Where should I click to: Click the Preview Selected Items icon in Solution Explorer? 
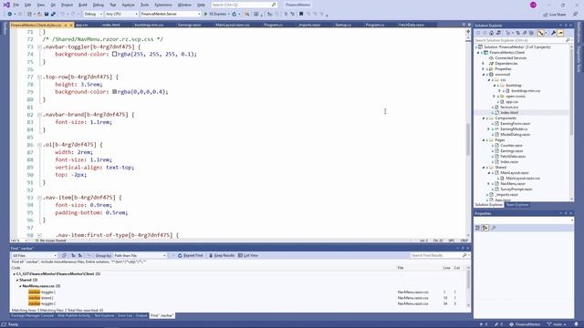[560, 33]
